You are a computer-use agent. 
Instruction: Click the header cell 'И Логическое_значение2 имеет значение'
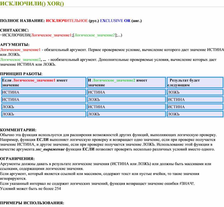(126, 82)
